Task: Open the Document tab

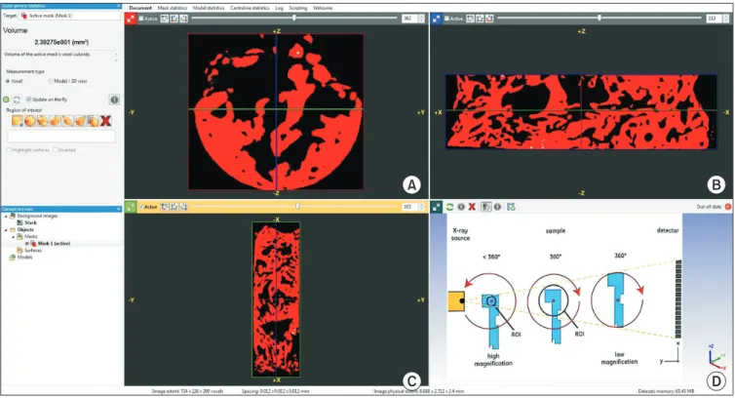Action: point(140,8)
